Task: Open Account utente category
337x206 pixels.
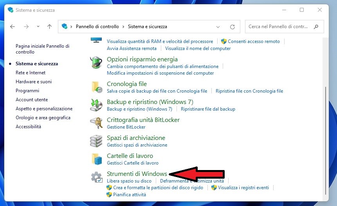Action: (32, 100)
